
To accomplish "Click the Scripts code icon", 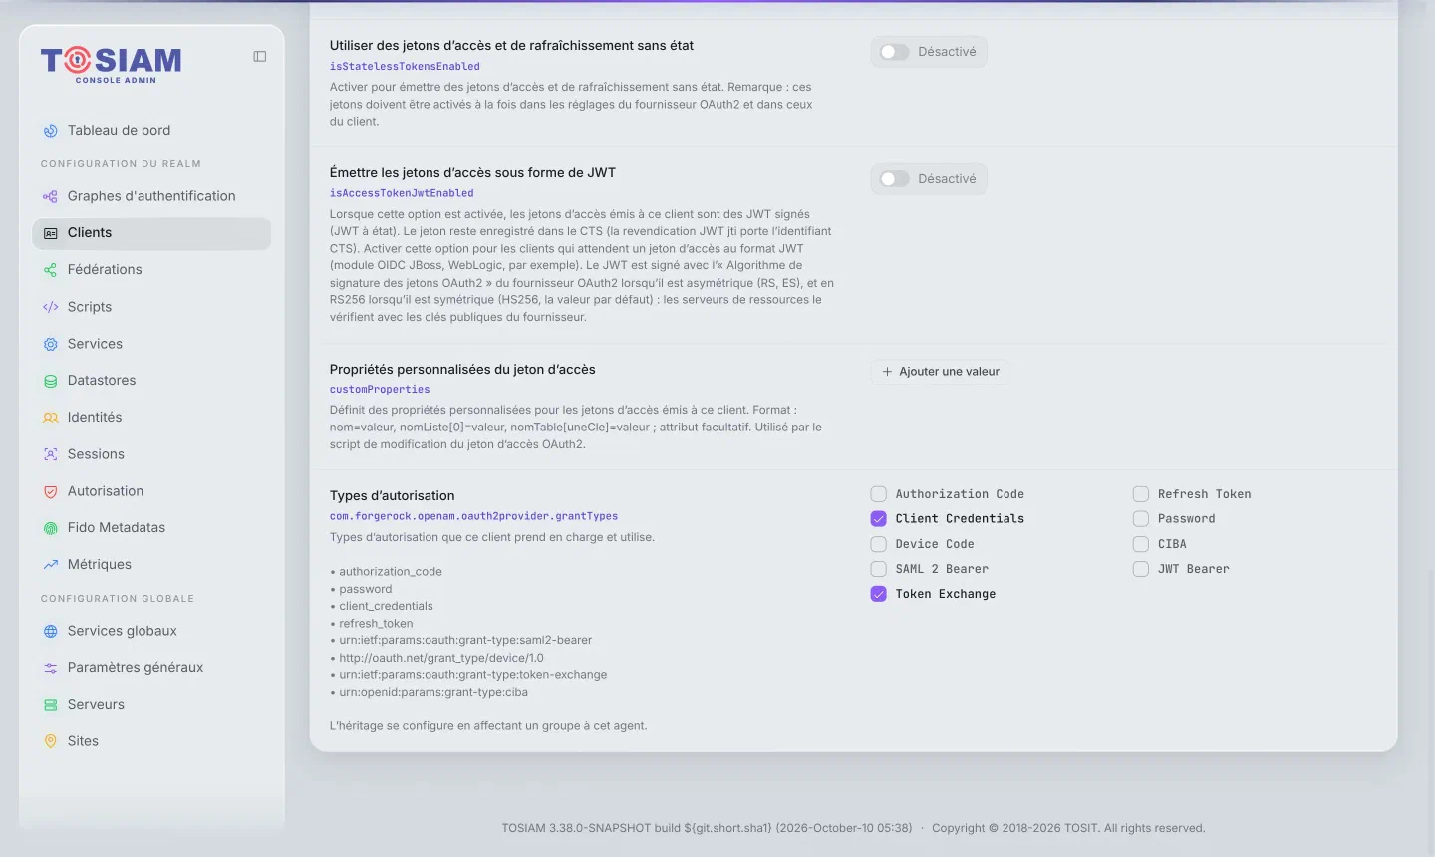I will point(51,307).
